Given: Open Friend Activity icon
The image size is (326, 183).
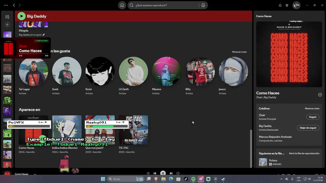Looking at the screenshot, I should point(287,5).
